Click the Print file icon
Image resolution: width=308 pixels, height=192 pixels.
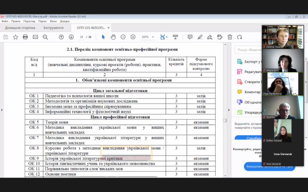click(x=25, y=37)
